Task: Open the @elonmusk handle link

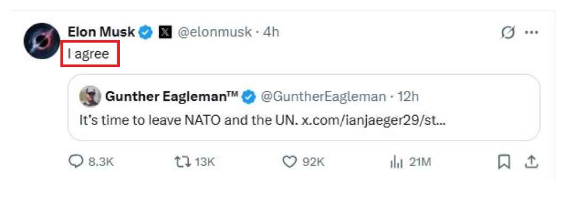Action: [214, 33]
